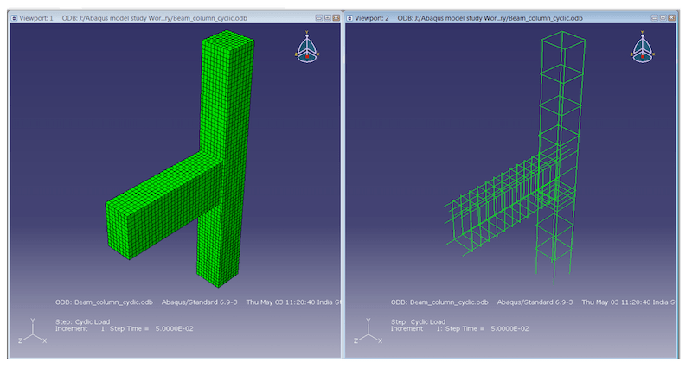Click the XYZ orientation triad in Viewport 2

pos(364,334)
